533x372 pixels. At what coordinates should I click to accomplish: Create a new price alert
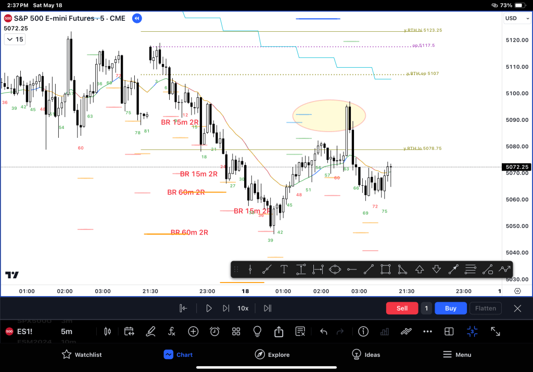pos(214,331)
